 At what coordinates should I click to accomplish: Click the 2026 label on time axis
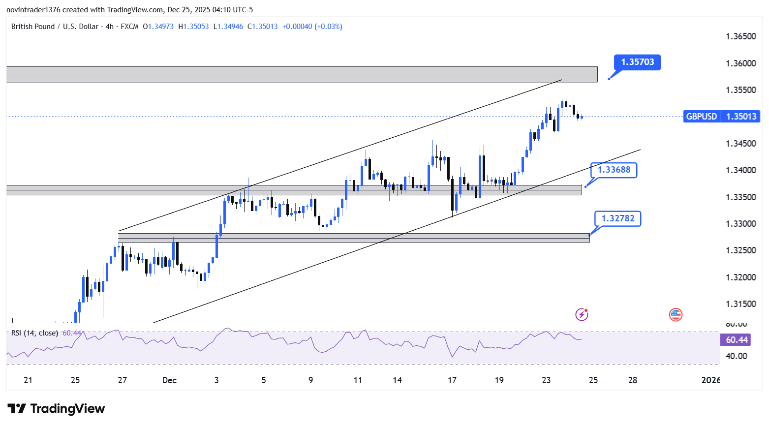tap(710, 380)
